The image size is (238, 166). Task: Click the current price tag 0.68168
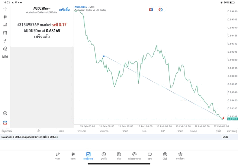point(232,119)
